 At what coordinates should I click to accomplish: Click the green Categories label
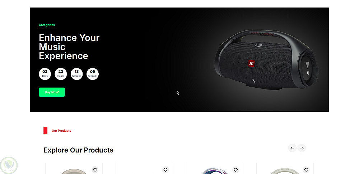pyautogui.click(x=47, y=25)
